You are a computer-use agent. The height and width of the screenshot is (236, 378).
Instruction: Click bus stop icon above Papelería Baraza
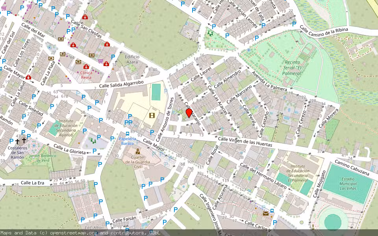point(127,134)
